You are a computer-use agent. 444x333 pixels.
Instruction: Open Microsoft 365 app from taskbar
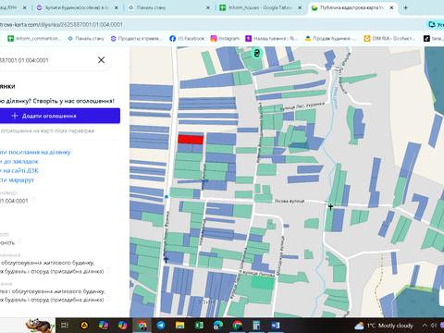[104, 326]
